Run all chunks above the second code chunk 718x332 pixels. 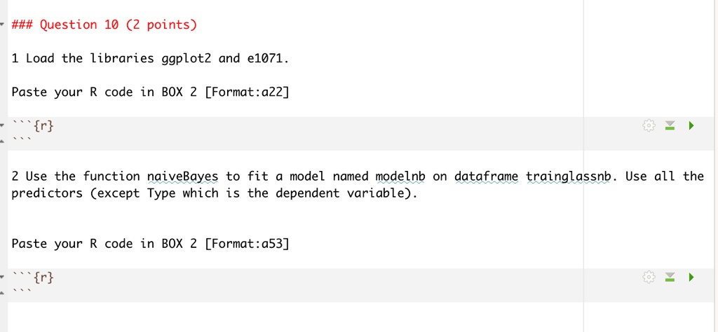(x=670, y=277)
